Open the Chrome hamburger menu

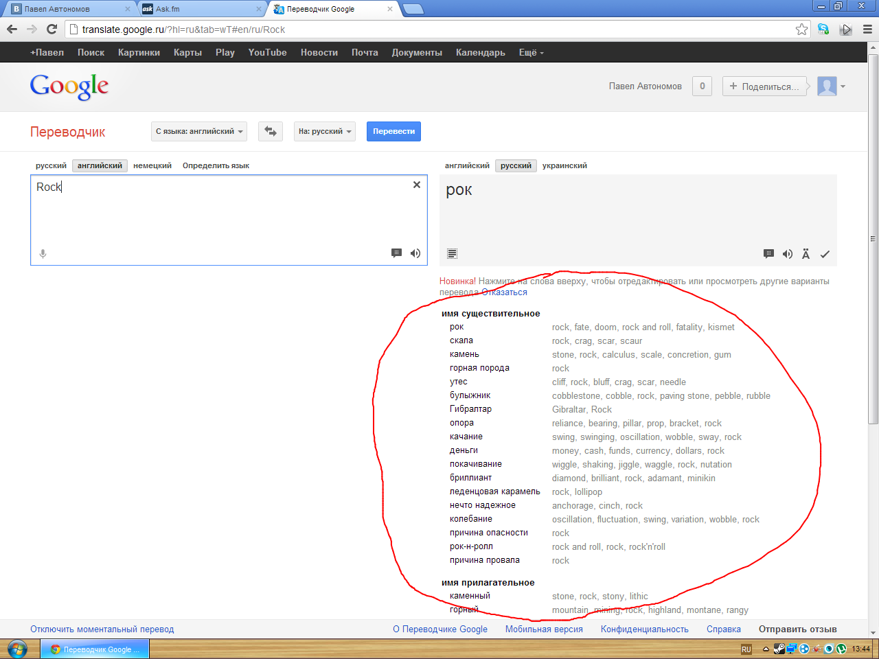point(867,29)
